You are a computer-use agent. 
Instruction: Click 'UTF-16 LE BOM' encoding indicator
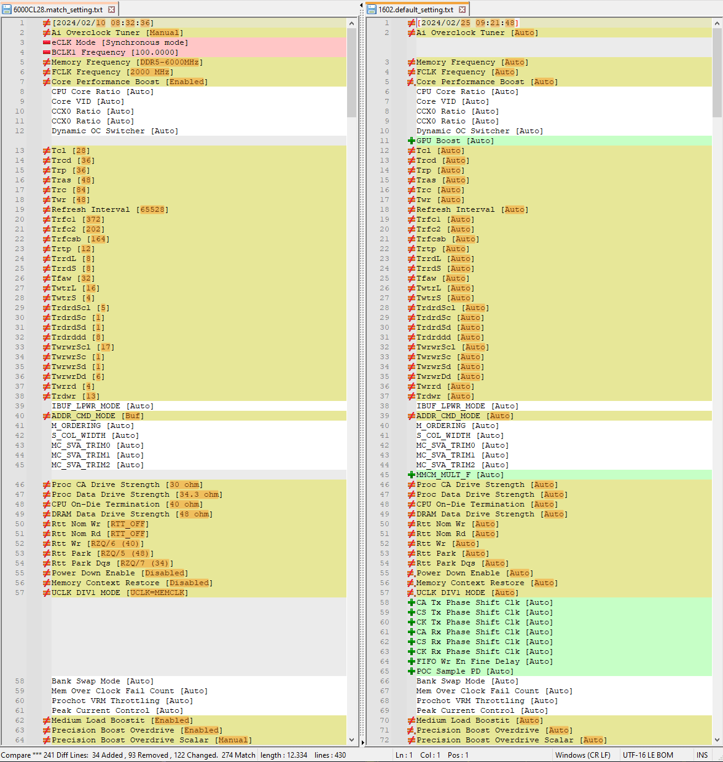click(x=648, y=755)
